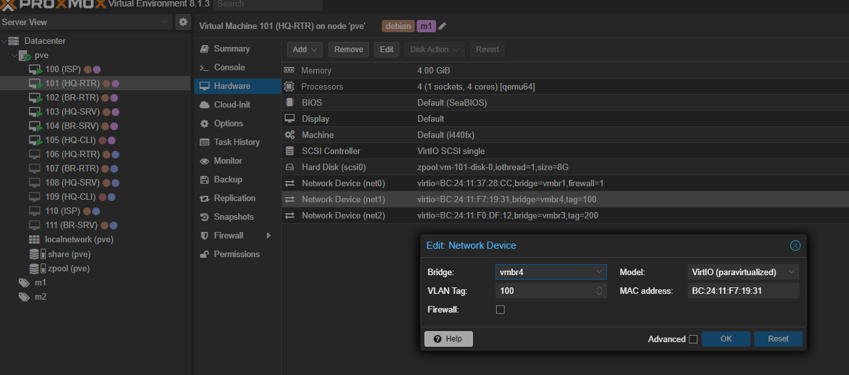Open the Add hardware dropdown menu
The image size is (849, 375).
coord(305,50)
